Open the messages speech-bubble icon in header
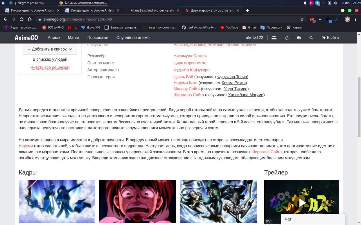 (299, 38)
